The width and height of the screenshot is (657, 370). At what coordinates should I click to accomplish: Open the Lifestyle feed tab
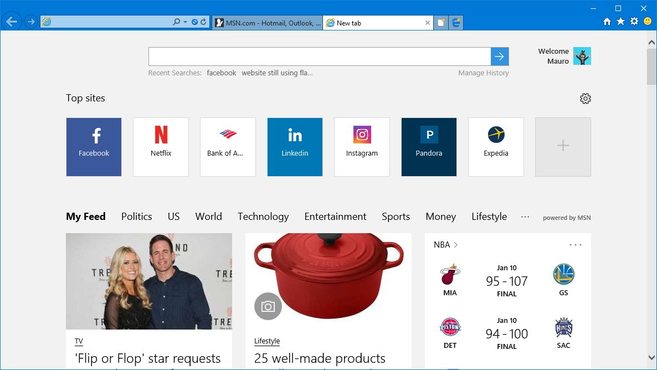click(489, 217)
